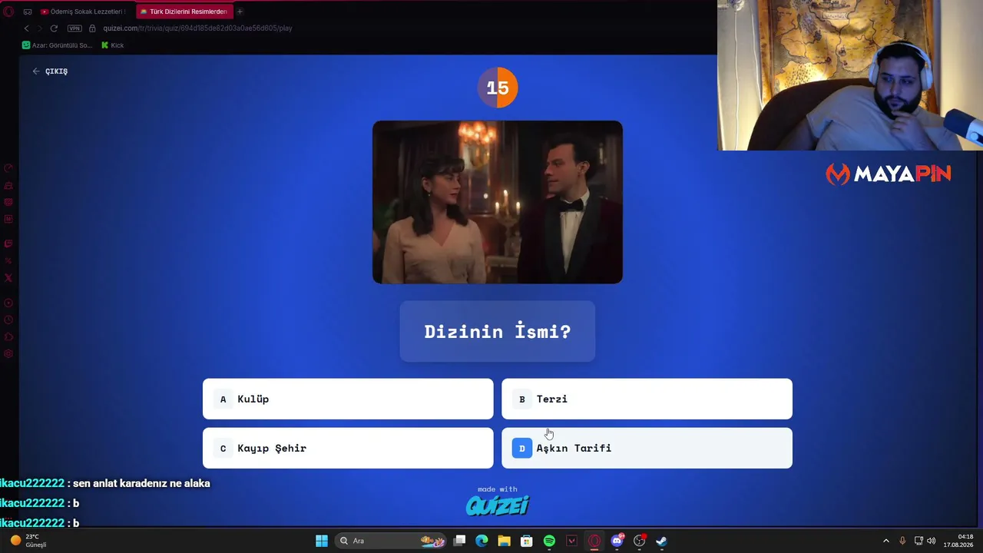The image size is (983, 553).
Task: Open the weather widget showing 23°C
Action: click(x=28, y=541)
